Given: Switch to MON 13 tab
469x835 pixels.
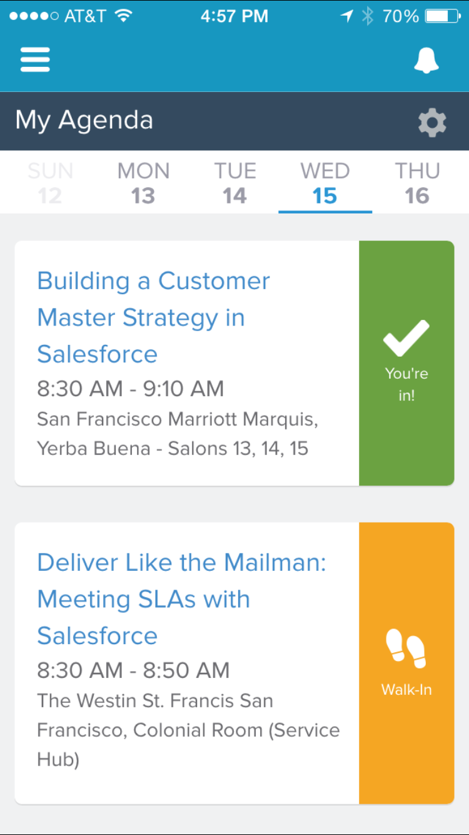Looking at the screenshot, I should coord(143,183).
